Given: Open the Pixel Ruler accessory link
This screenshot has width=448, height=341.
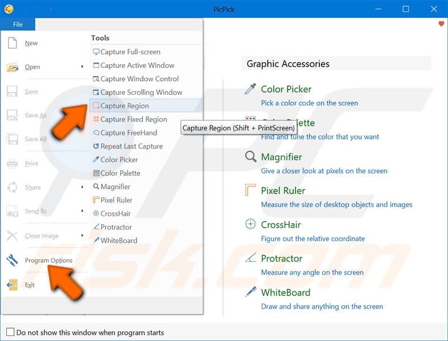Looking at the screenshot, I should tap(283, 191).
